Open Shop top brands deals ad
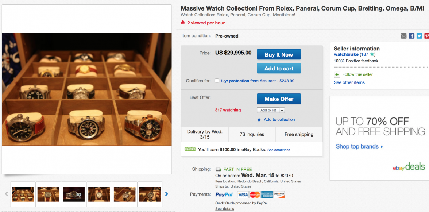The image size is (429, 212). tap(359, 146)
